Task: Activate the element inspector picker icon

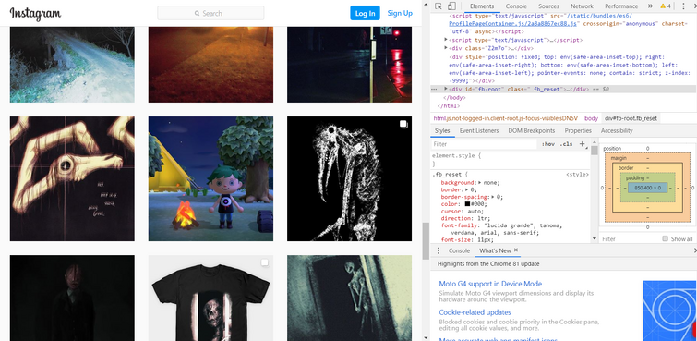Action: click(439, 6)
